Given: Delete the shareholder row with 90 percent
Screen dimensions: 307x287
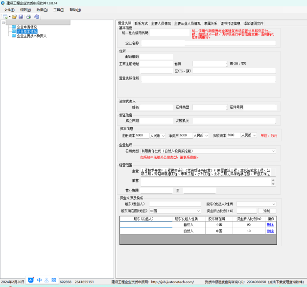Looking at the screenshot, I should [x=270, y=224].
